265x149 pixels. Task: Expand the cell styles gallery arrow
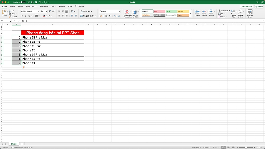[190, 13]
